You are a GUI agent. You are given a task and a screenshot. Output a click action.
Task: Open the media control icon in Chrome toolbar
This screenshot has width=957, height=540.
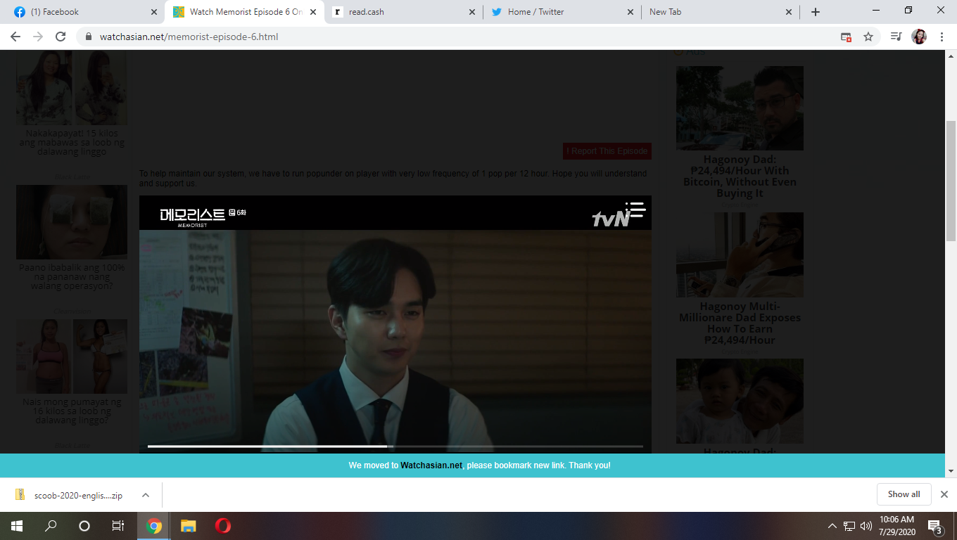click(x=896, y=37)
